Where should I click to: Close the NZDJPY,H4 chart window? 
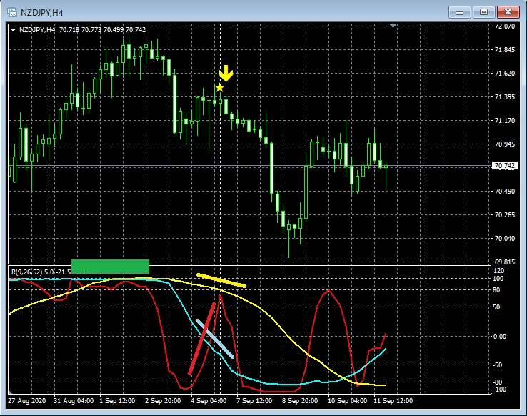coord(508,11)
